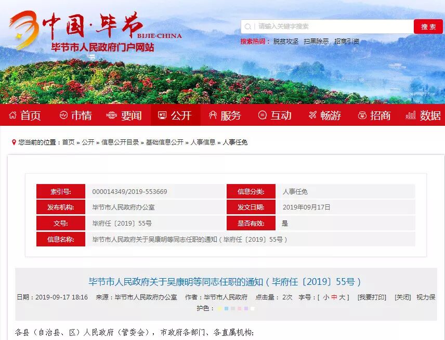Set font size to small (小)
The height and width of the screenshot is (340, 445).
point(326,297)
